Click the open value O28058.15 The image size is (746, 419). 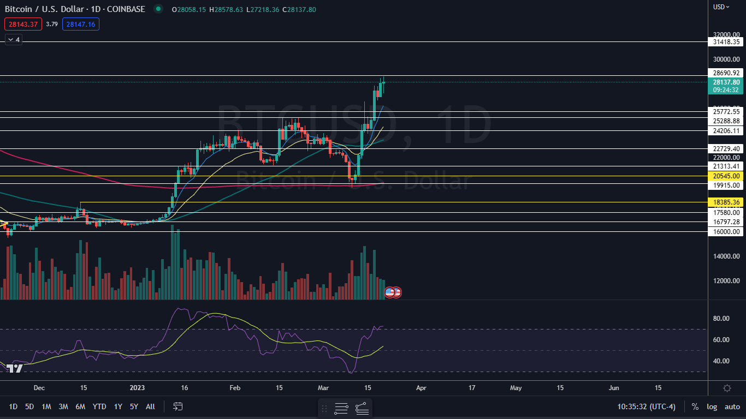188,9
